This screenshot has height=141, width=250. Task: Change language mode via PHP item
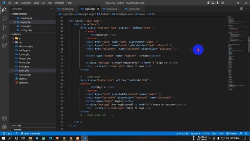pos(221,134)
